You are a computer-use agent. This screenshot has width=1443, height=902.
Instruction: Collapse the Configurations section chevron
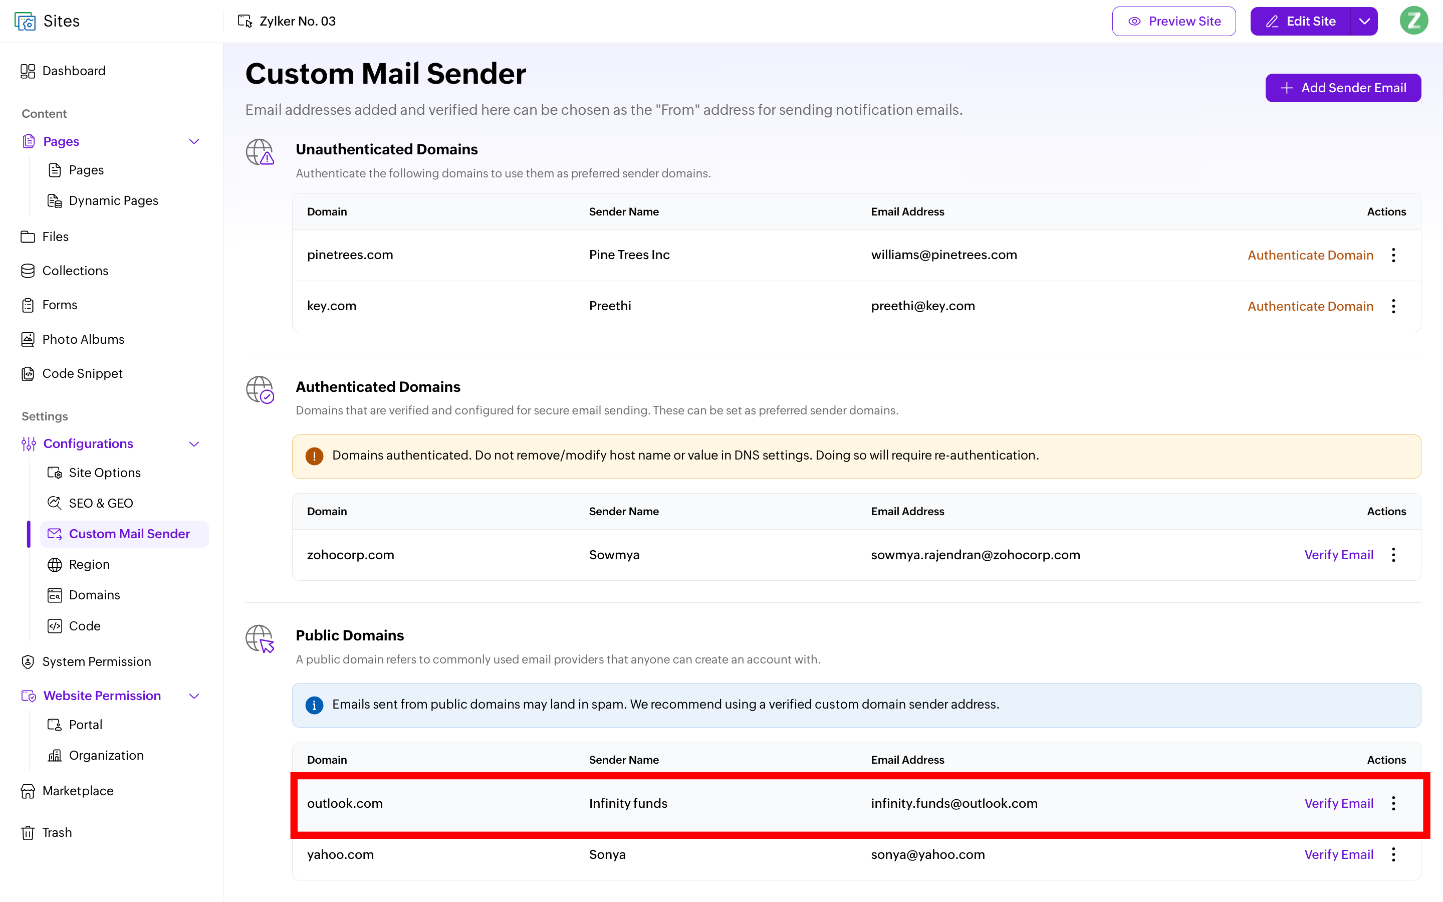coord(194,444)
